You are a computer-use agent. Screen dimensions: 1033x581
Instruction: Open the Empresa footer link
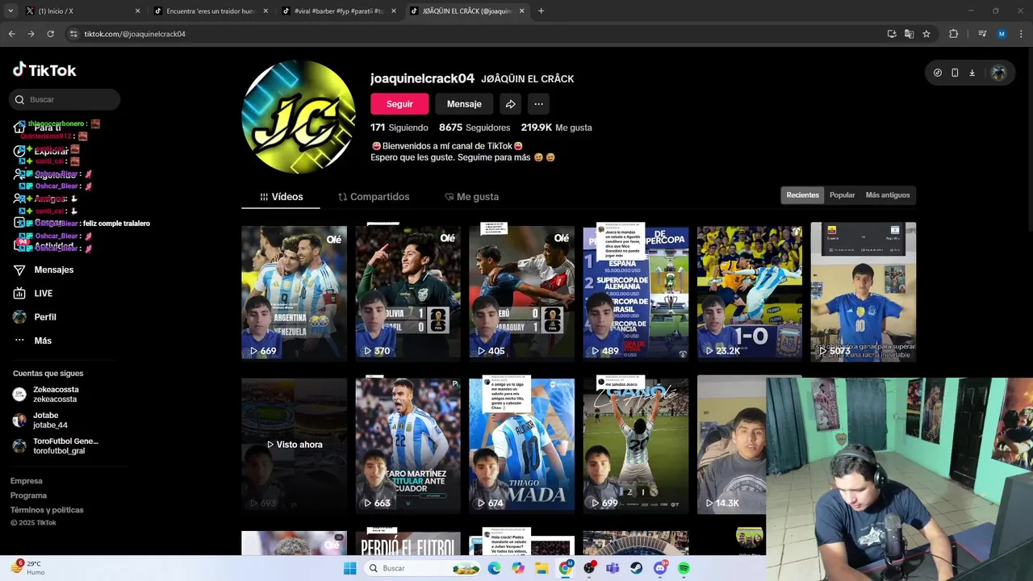26,481
